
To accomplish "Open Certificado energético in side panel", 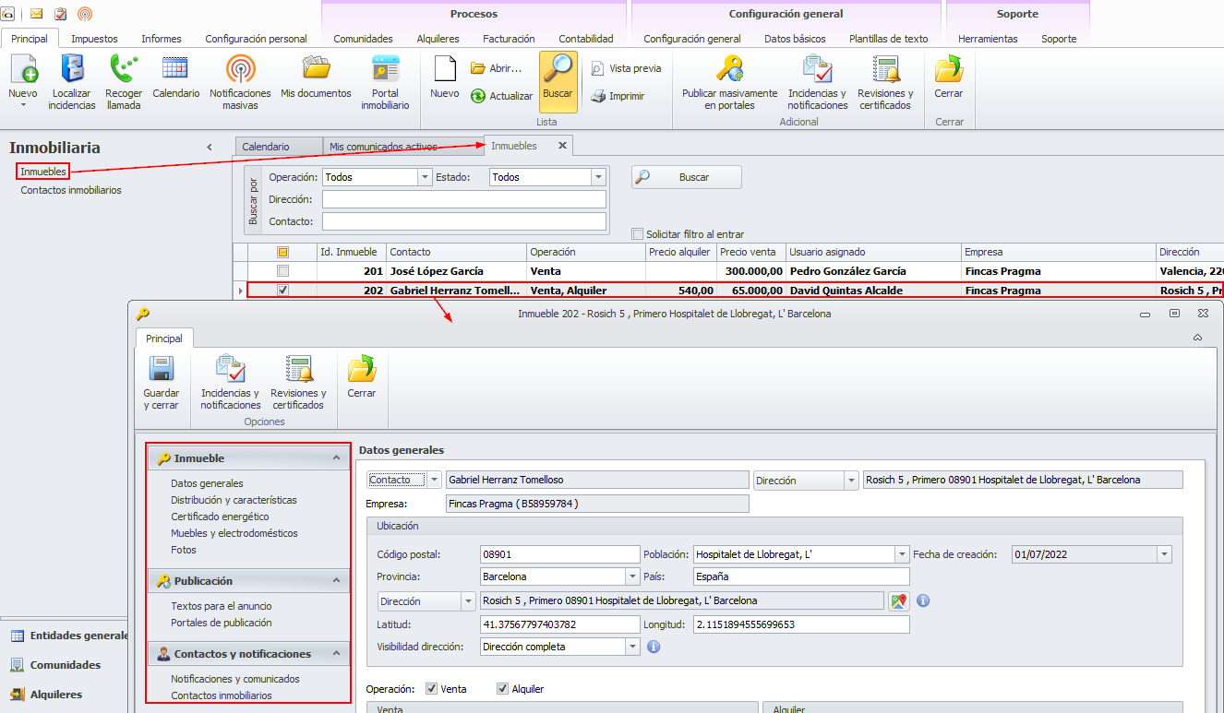I will coord(220,517).
